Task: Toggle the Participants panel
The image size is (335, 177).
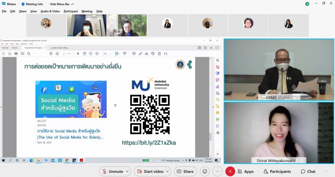Action: [277, 171]
